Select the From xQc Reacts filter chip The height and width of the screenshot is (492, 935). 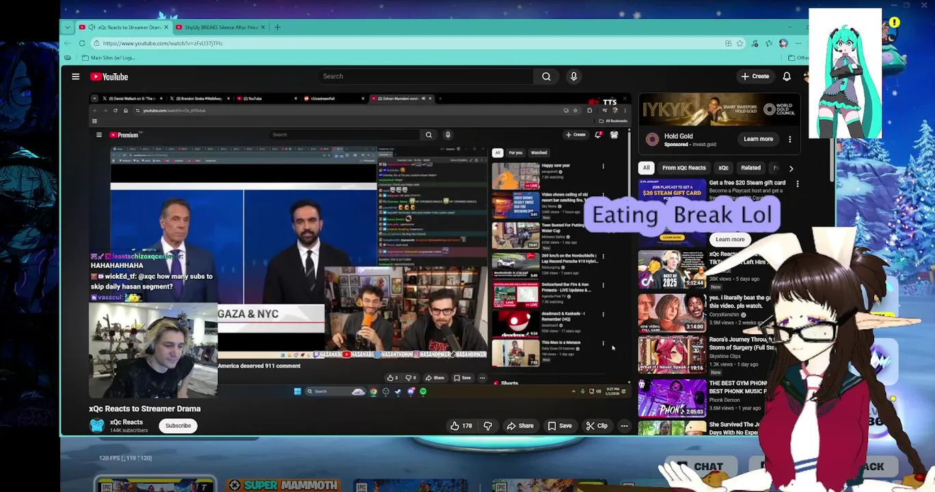pos(683,168)
